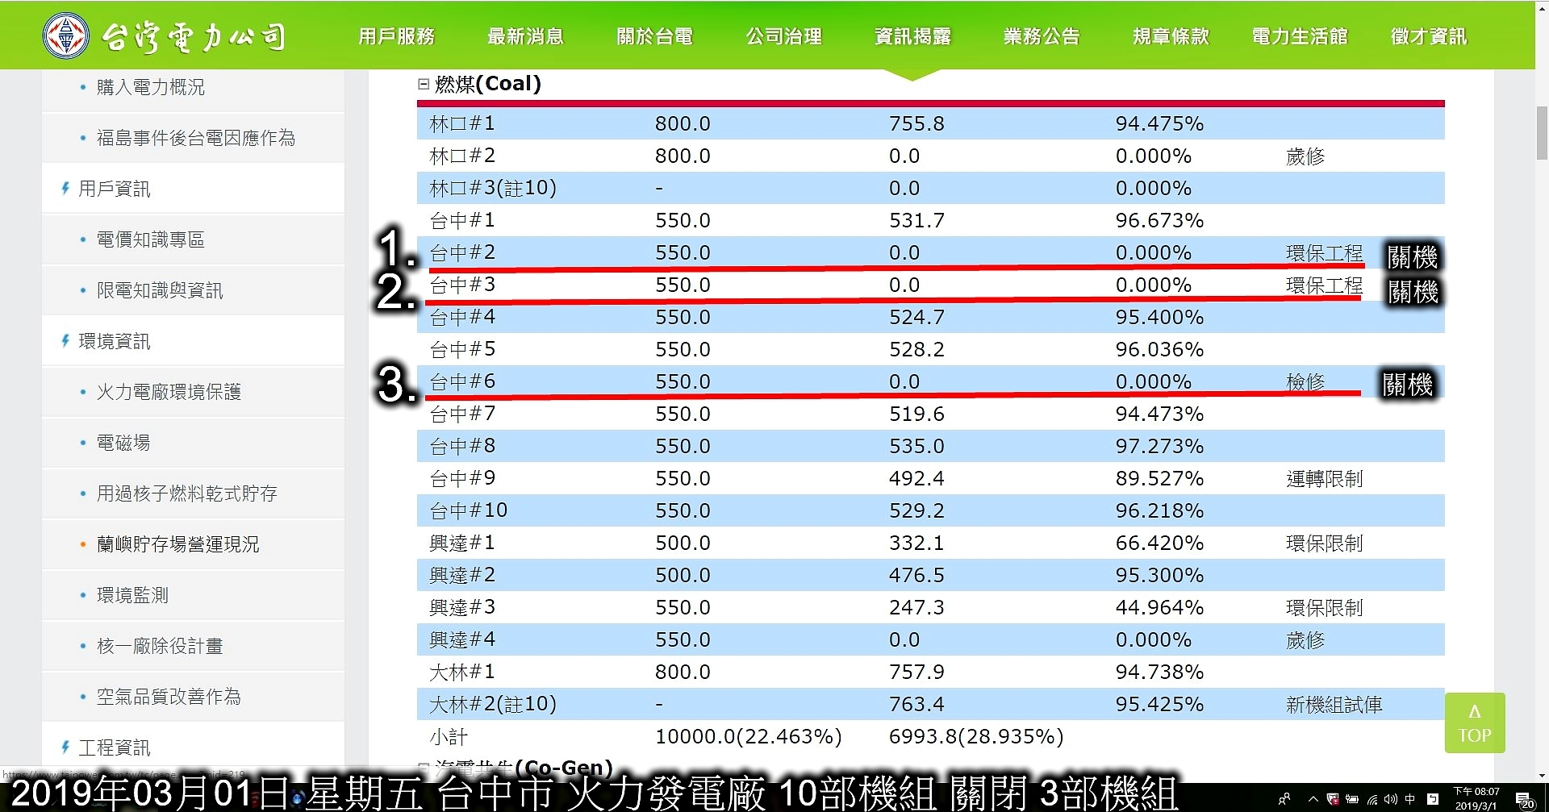The image size is (1549, 812).
Task: Open 蘭嶼貯存場營運現況 link
Action: click(178, 544)
